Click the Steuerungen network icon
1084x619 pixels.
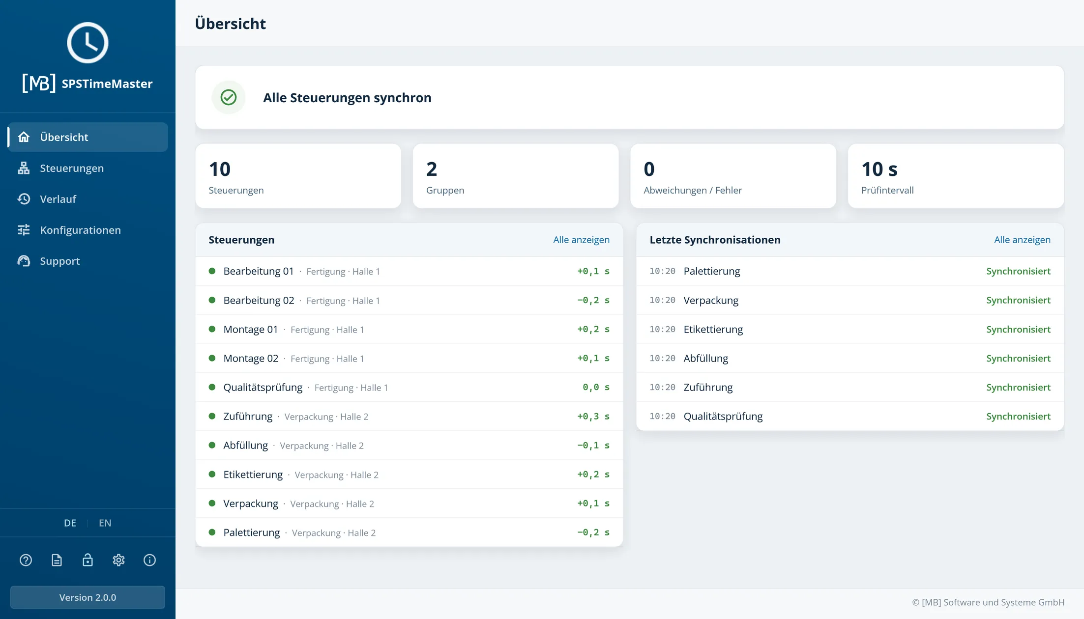click(x=24, y=168)
